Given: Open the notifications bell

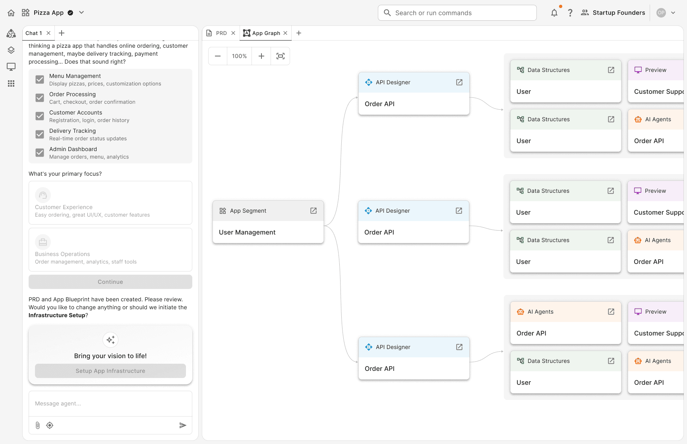Looking at the screenshot, I should pos(554,13).
